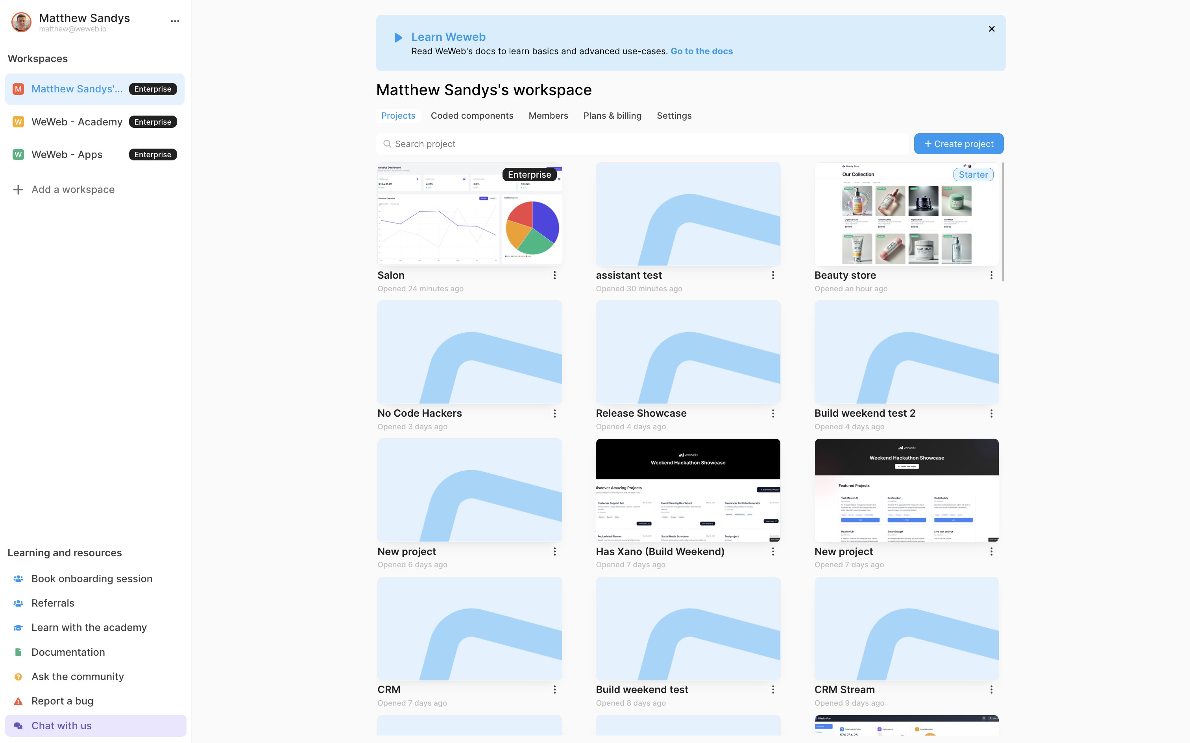Viewport: 1190px width, 743px height.
Task: Open the Has Xano (Build Weekend) options menu
Action: [773, 551]
